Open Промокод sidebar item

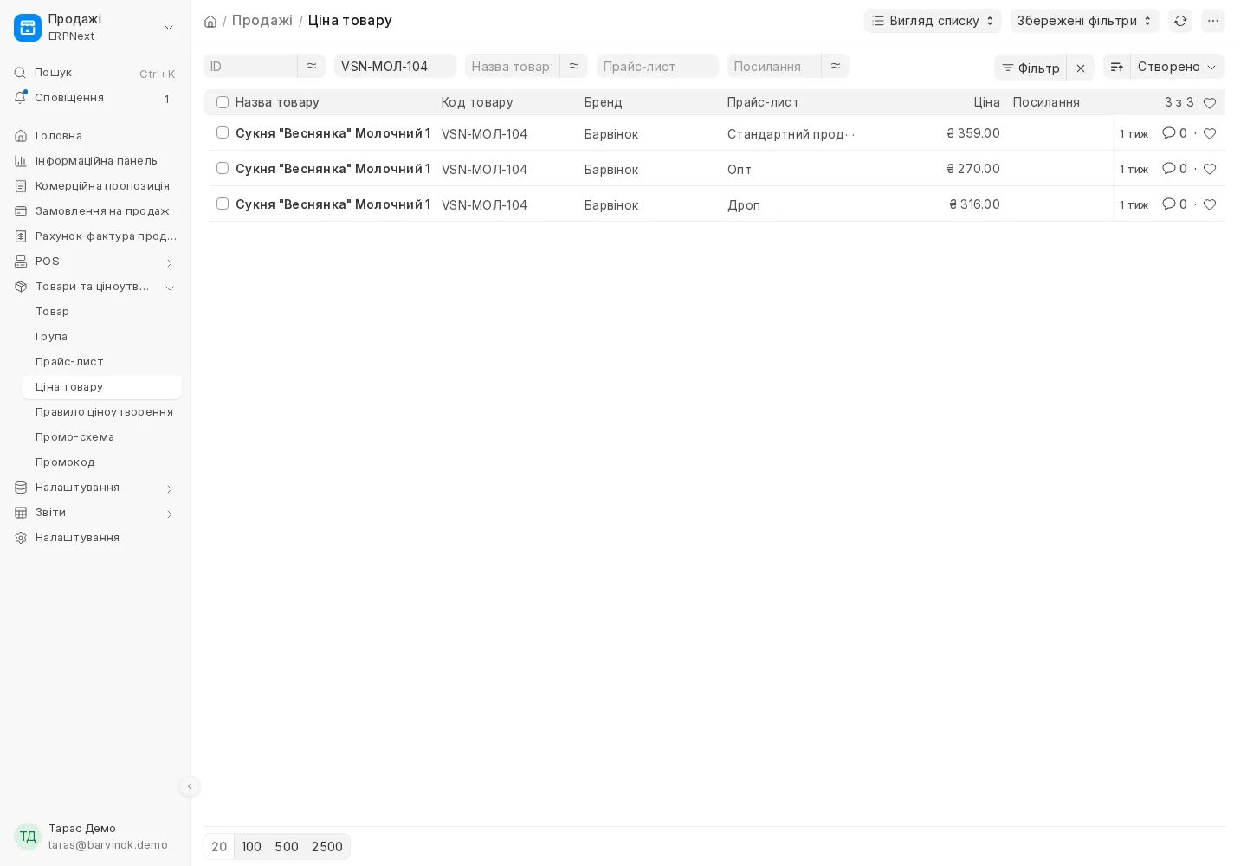(x=65, y=462)
